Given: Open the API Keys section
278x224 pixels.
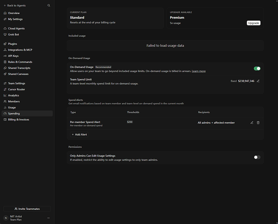Looking at the screenshot, I should pyautogui.click(x=27, y=56).
